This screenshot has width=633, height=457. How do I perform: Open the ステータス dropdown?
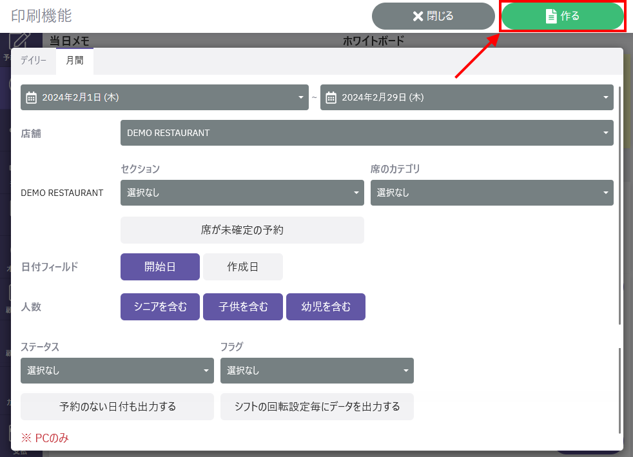(x=117, y=371)
